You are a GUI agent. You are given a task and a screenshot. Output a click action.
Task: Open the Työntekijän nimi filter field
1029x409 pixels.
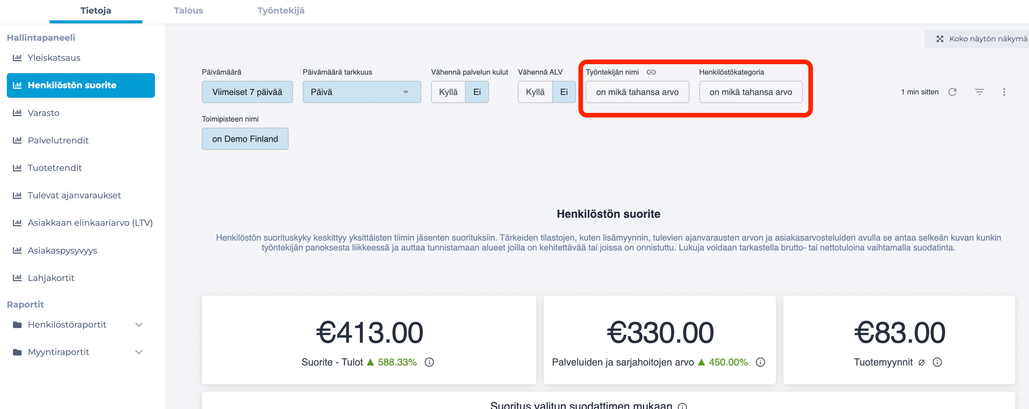point(637,92)
